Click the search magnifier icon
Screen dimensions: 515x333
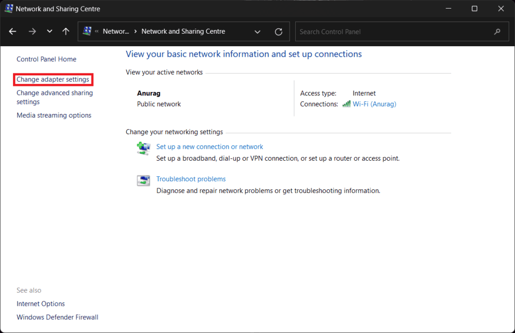click(x=497, y=31)
